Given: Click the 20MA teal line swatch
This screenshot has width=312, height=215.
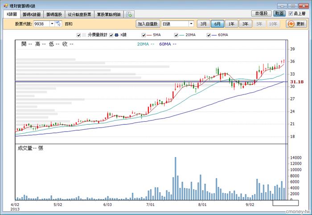Looking at the screenshot, I should click(182, 35).
